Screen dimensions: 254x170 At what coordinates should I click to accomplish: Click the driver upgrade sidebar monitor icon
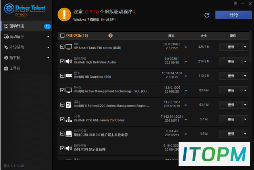point(6,26)
